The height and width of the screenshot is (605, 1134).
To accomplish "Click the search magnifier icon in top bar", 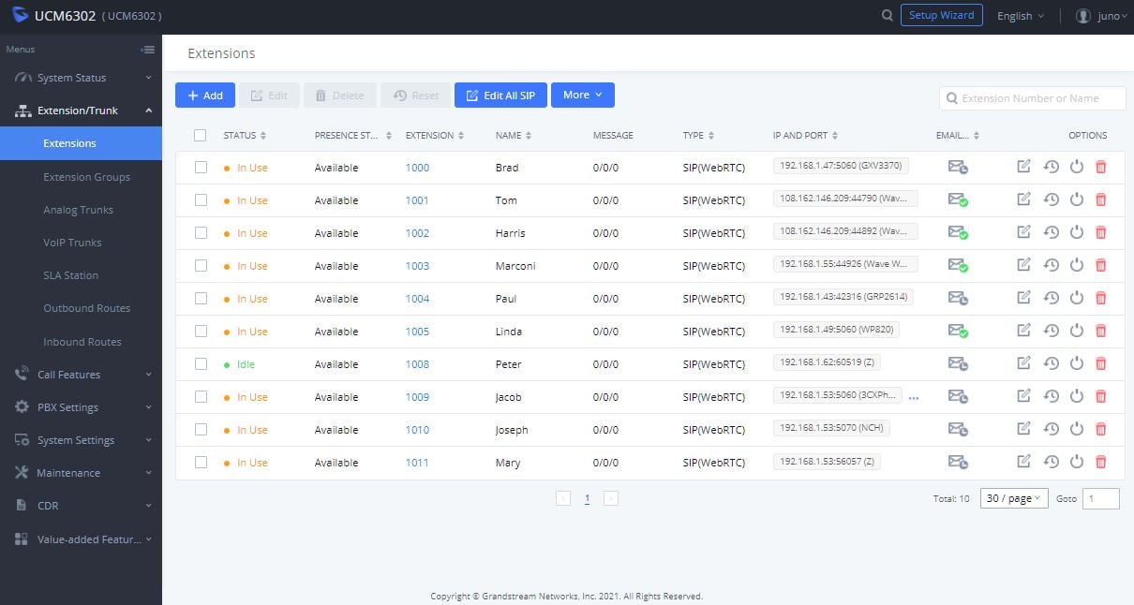I will [887, 16].
